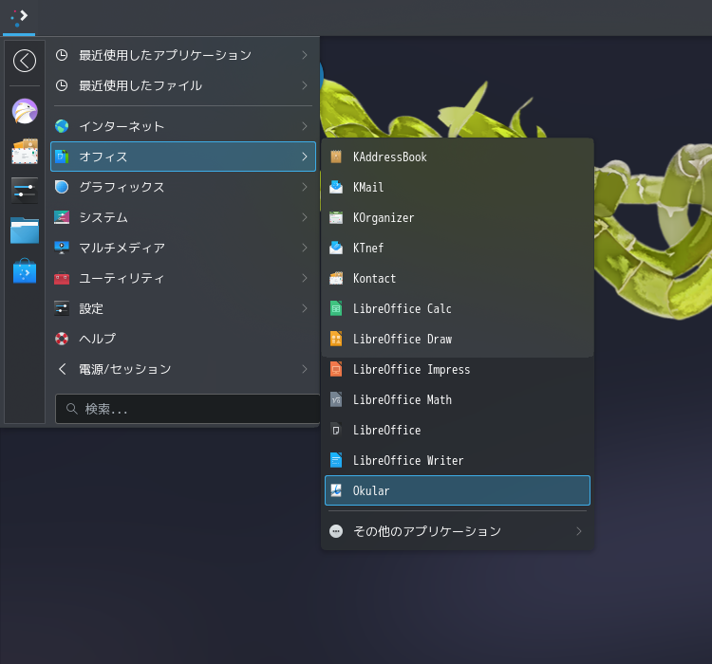The width and height of the screenshot is (712, 664).
Task: Expand 最近使用したアプリケーション submenu arrow
Action: [305, 55]
